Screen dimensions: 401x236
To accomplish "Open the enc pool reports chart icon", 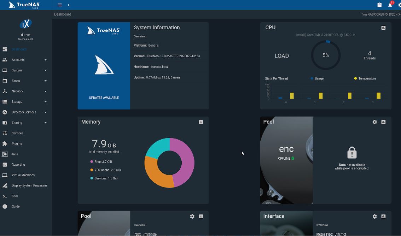I will [x=383, y=122].
